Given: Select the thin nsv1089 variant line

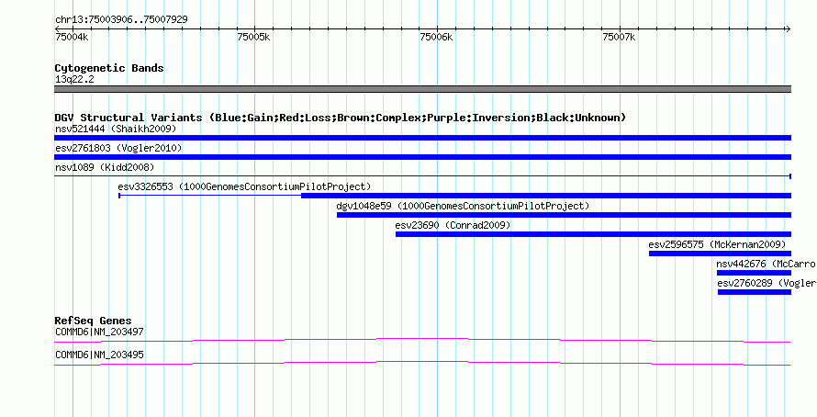Looking at the screenshot, I should tap(422, 176).
